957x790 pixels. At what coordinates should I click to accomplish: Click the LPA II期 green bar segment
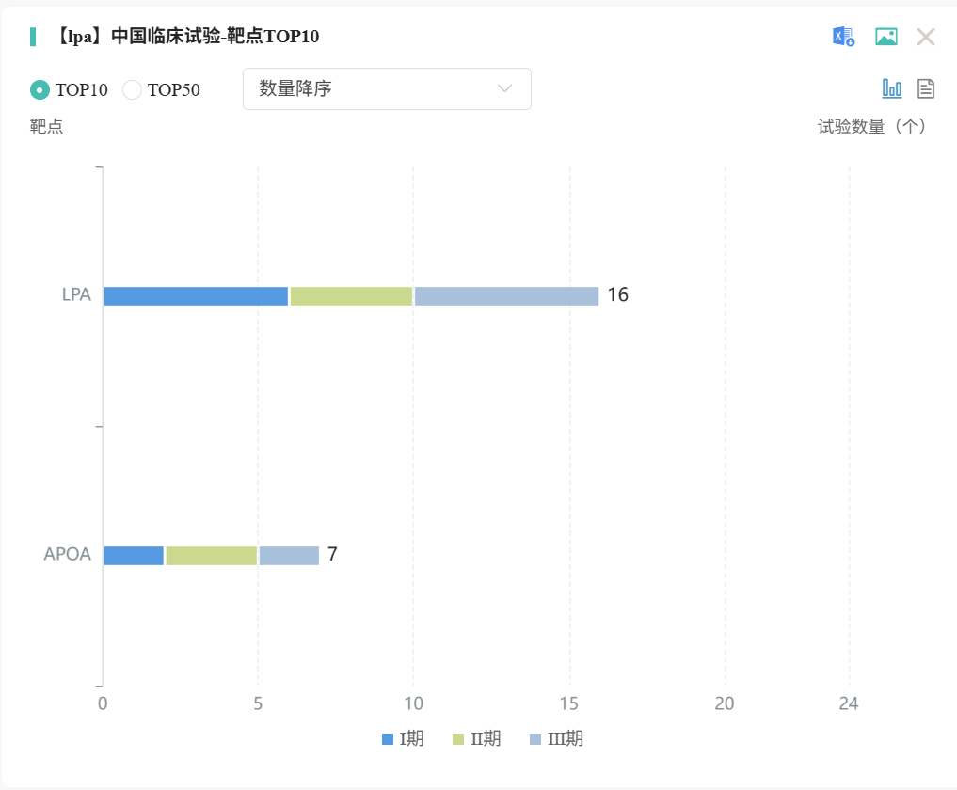(351, 296)
